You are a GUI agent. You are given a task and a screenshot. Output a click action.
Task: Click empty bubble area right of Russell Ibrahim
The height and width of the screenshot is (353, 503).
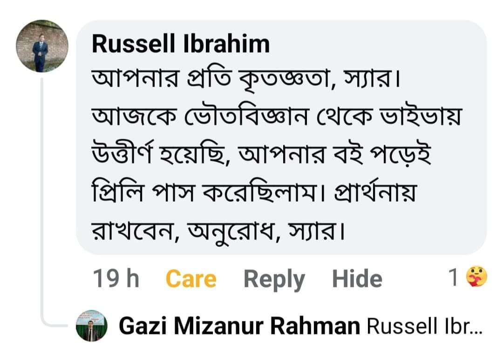click(373, 44)
